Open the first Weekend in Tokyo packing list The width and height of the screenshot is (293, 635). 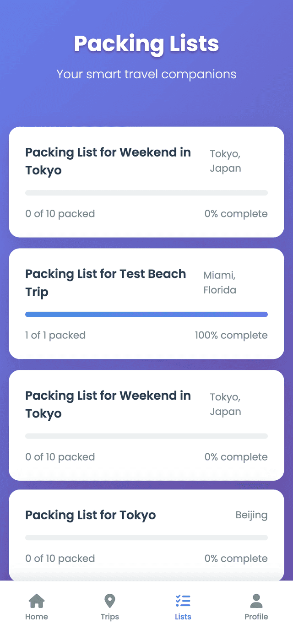pos(146,181)
